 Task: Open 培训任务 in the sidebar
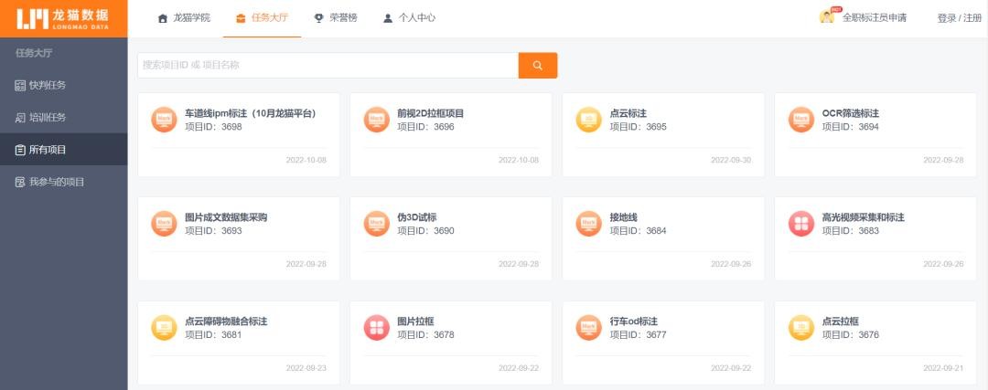[48, 118]
